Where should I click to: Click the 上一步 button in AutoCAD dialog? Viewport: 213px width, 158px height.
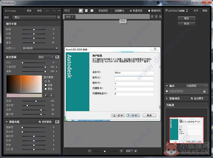point(118,115)
